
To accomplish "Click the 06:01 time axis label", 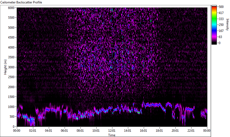I will point(64,131).
